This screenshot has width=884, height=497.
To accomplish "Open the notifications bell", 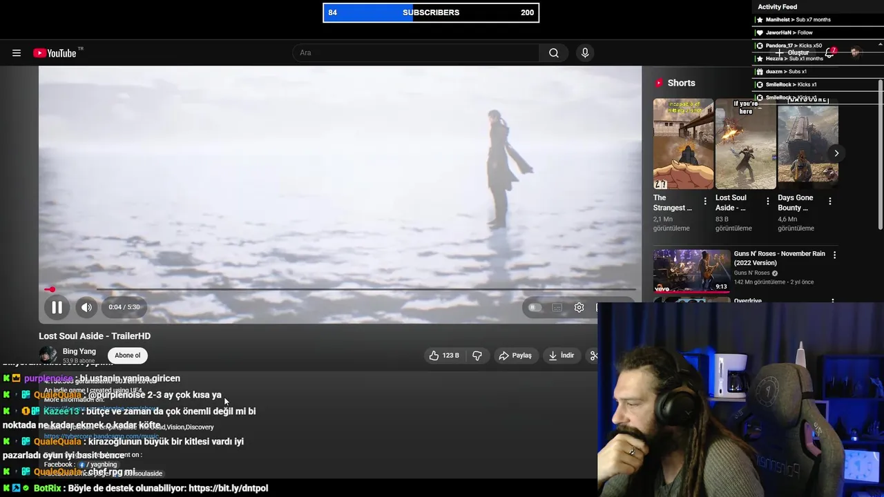I will (830, 53).
